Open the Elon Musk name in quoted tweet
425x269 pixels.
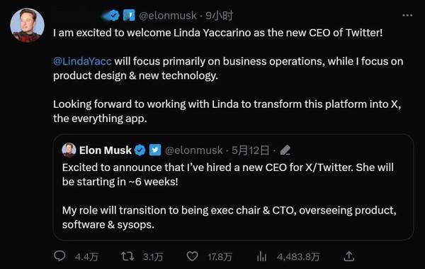click(105, 150)
